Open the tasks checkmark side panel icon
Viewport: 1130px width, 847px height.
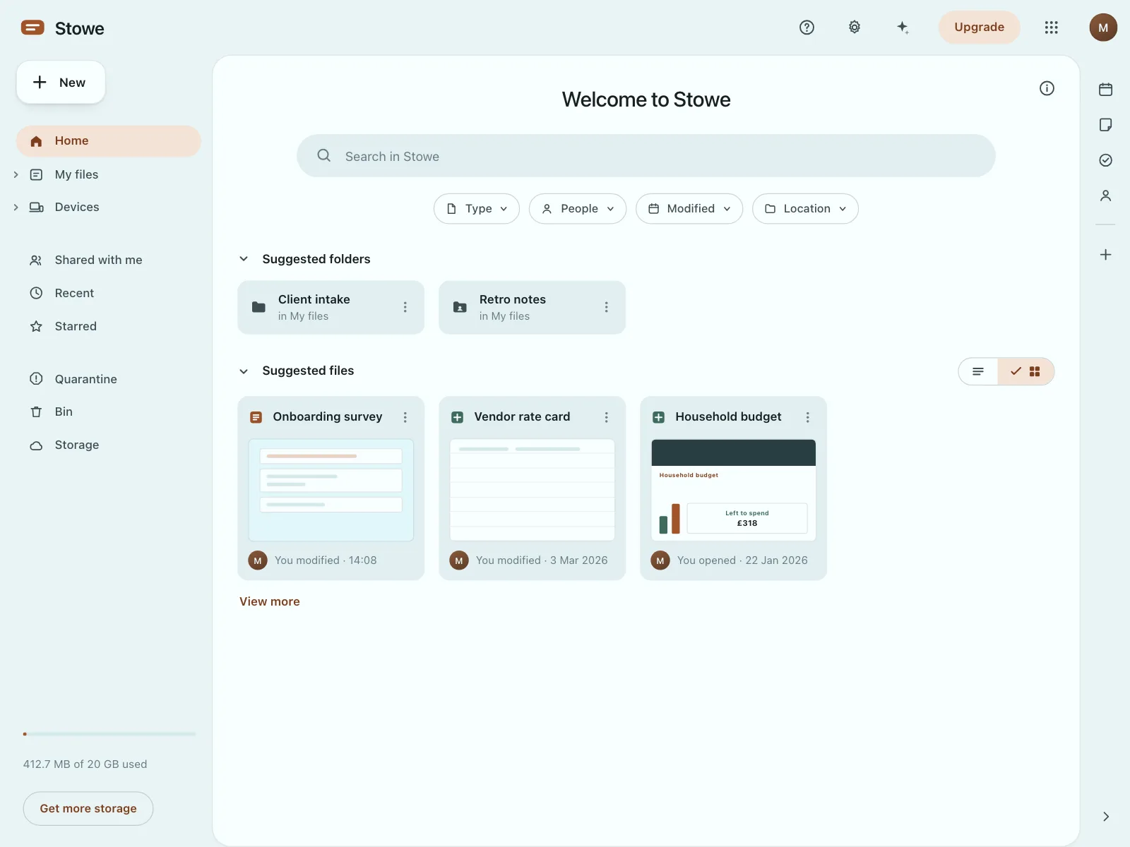(1106, 160)
